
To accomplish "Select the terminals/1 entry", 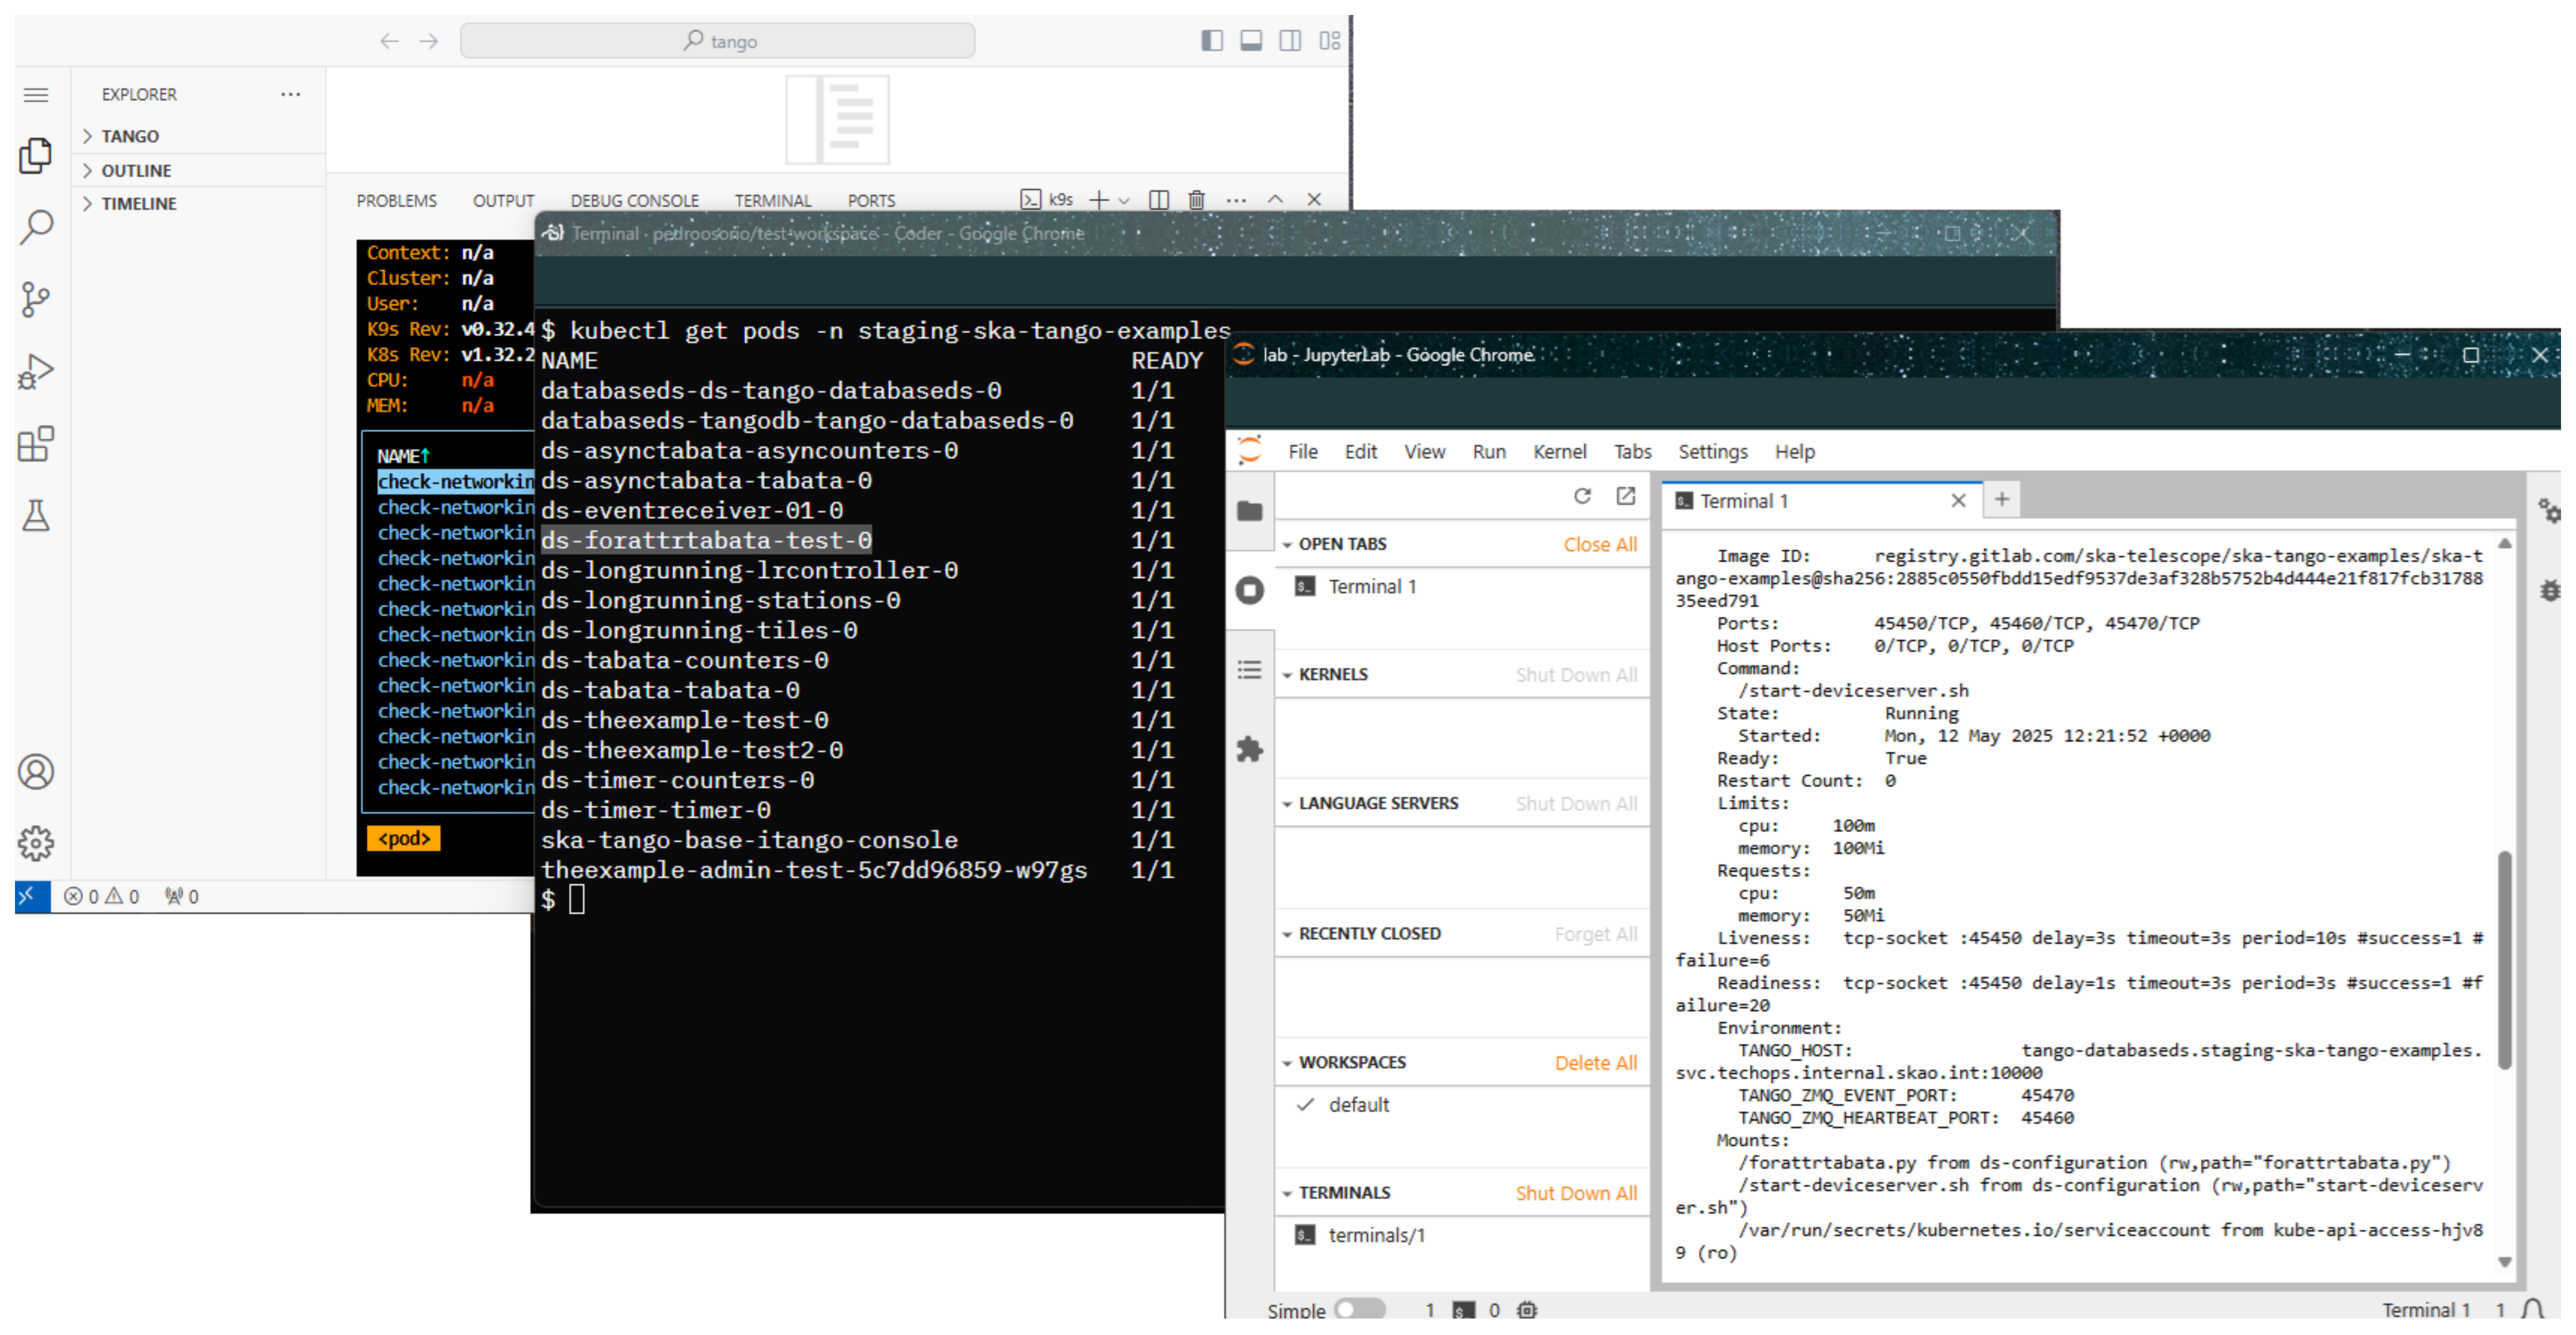I will [x=1462, y=1236].
